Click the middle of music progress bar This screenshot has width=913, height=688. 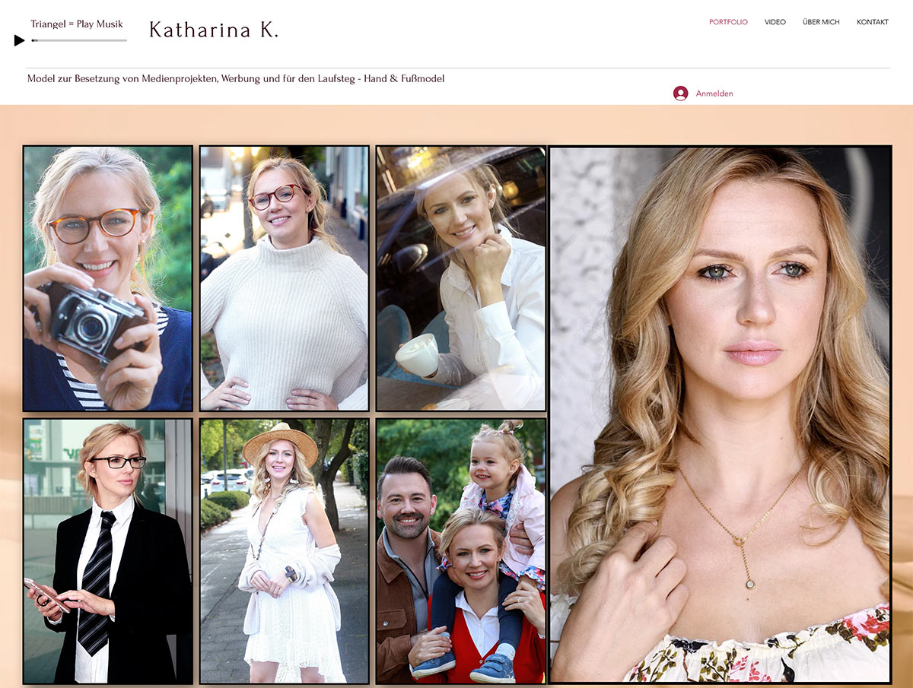pos(79,40)
